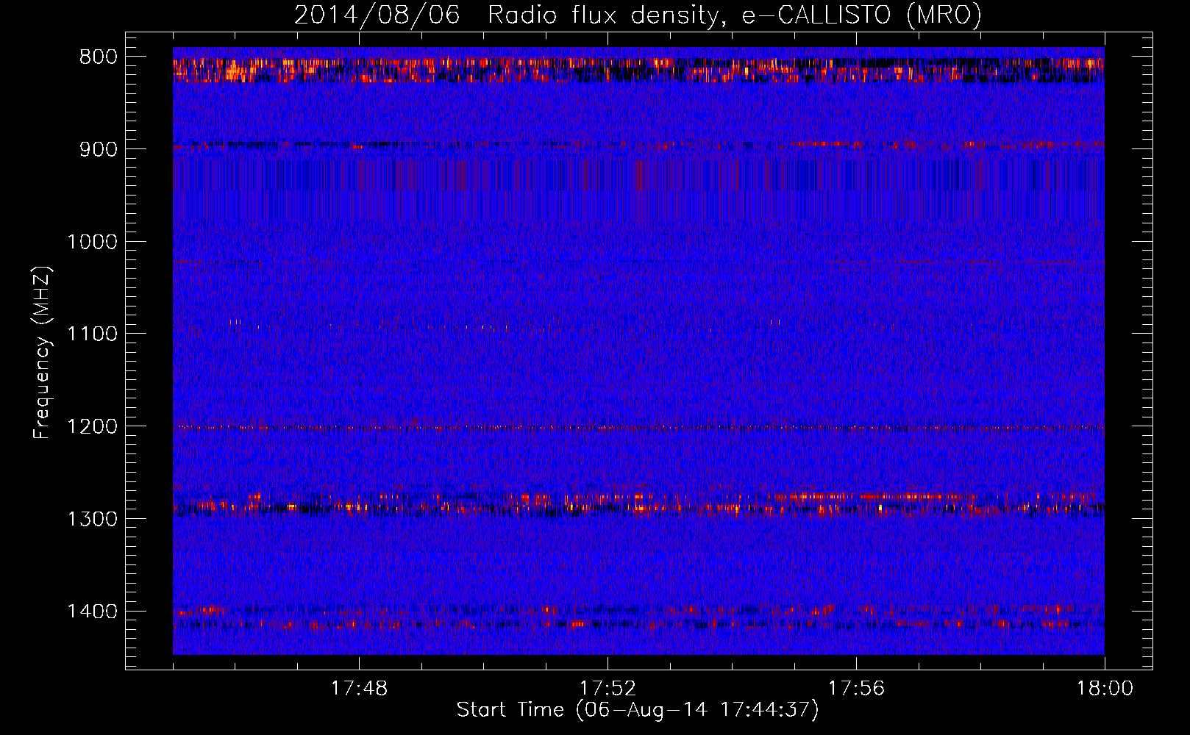Click the 800 frequency tick label
The height and width of the screenshot is (735, 1190).
[98, 57]
